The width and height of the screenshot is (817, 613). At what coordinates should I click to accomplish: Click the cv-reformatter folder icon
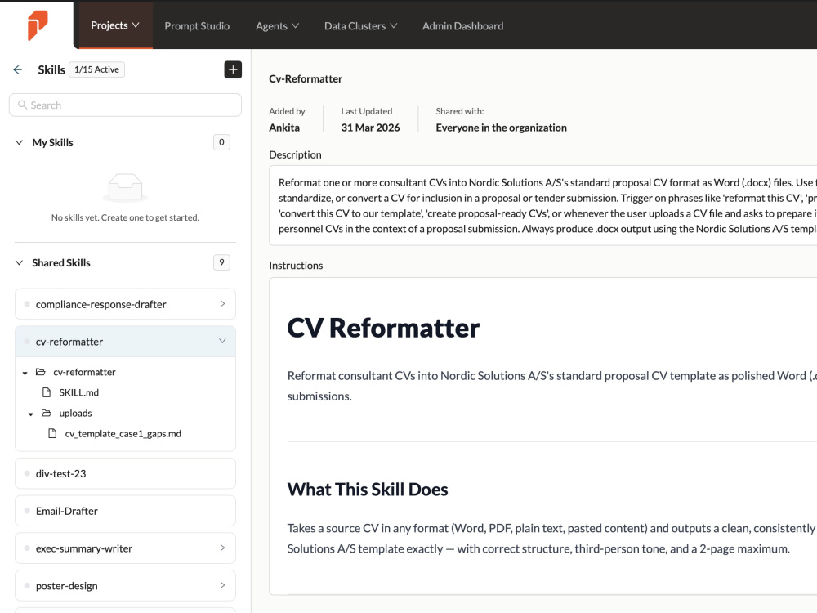41,372
